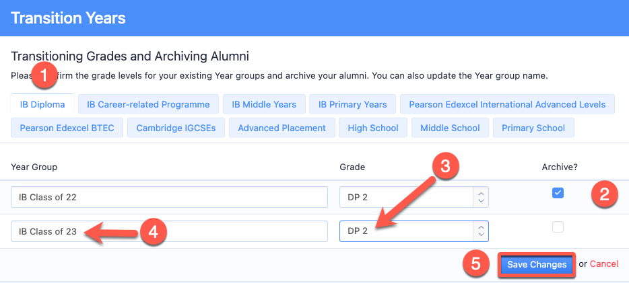Open the Middle School tab
Viewport: 629px width, 283px height.
[450, 128]
